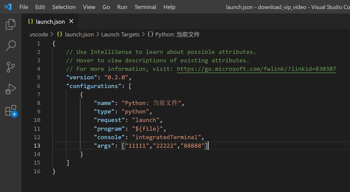Click the "request" key
The image size is (350, 192).
pyautogui.click(x=109, y=120)
